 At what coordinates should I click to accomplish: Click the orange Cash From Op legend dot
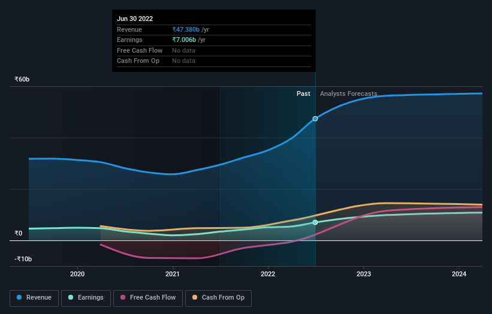click(x=195, y=297)
